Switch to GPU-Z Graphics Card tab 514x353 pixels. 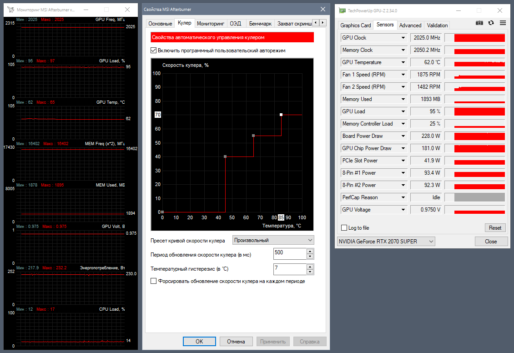coord(356,25)
